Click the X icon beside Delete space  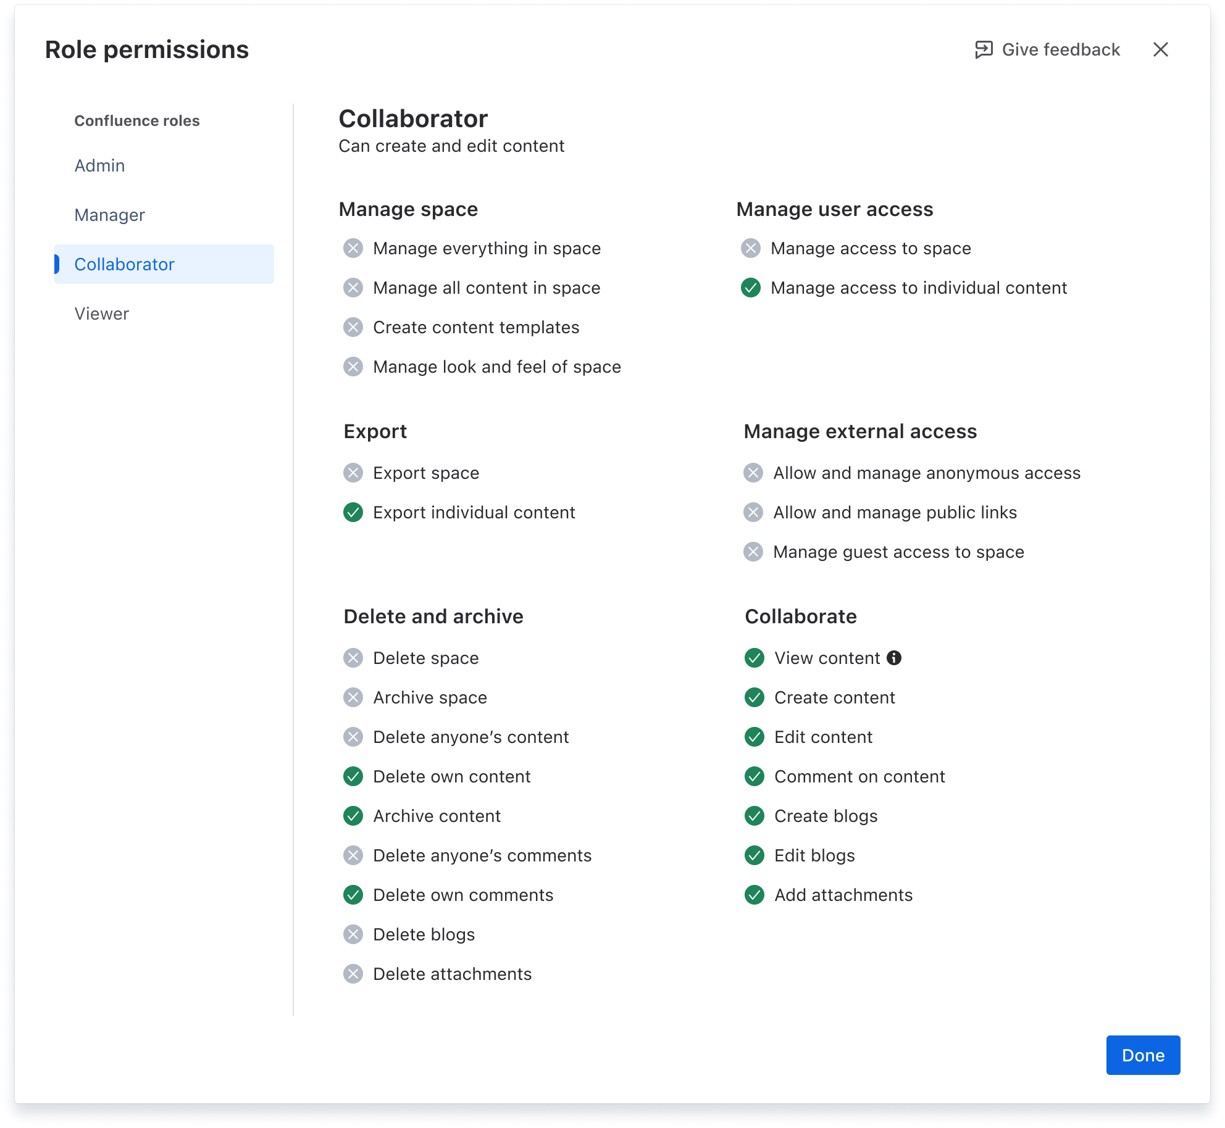(353, 658)
